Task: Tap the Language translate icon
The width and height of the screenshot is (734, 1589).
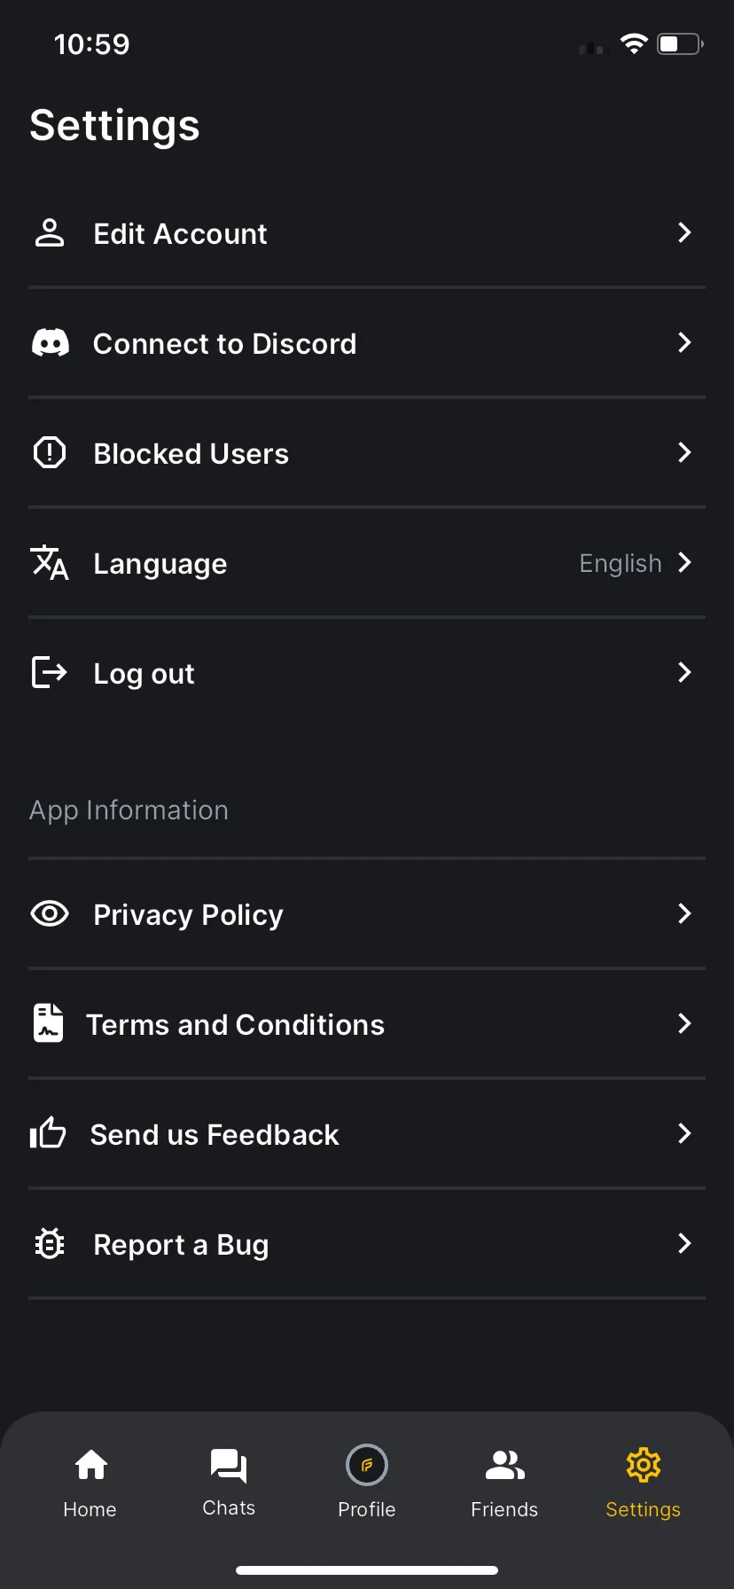Action: click(50, 563)
